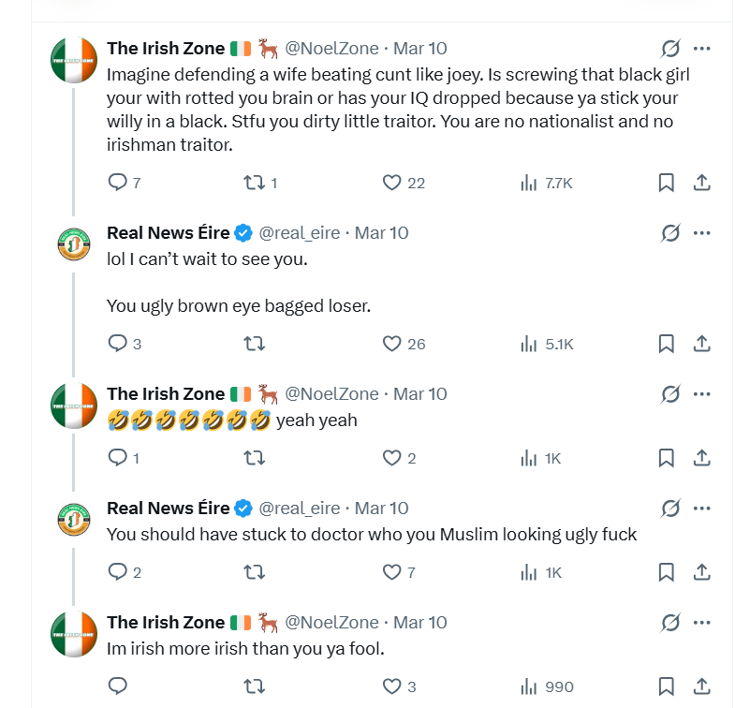This screenshot has width=735, height=708.
Task: Like the "lol I can't wait" tweet
Action: (x=392, y=344)
